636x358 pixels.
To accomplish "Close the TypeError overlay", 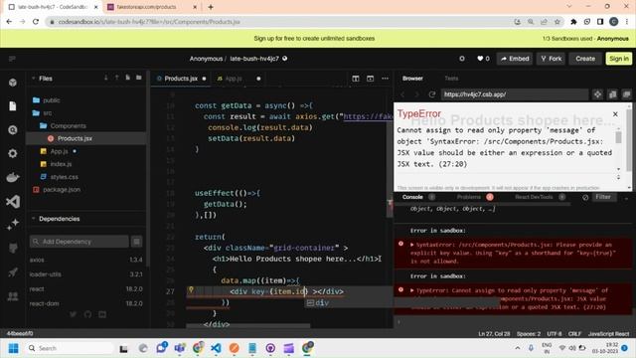I will click(615, 114).
